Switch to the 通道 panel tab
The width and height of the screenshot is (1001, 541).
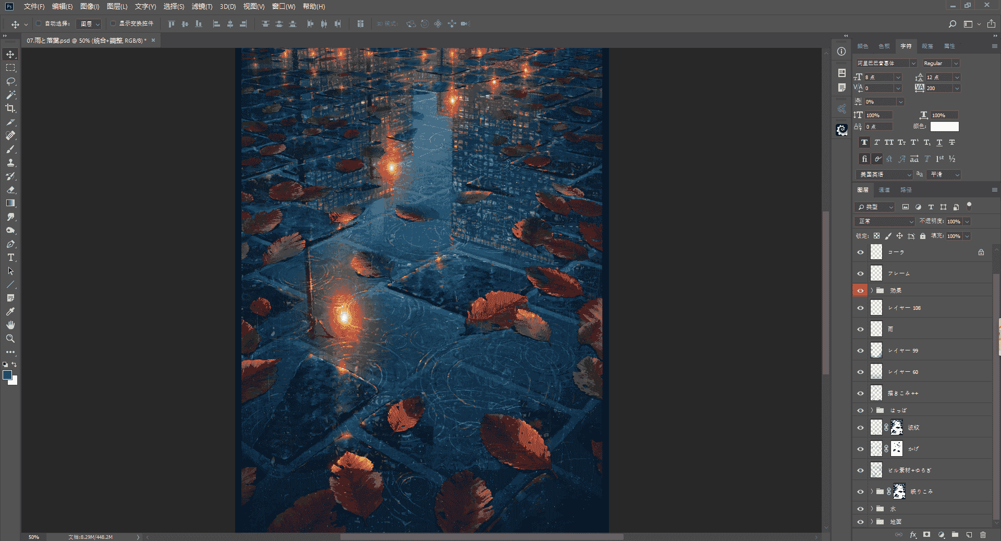tap(884, 190)
